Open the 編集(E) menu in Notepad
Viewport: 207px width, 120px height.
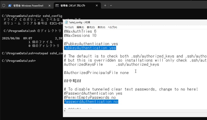click(80, 27)
